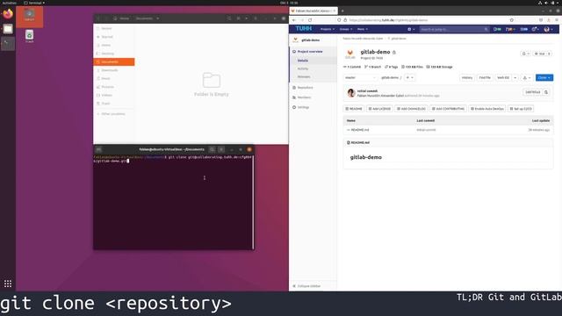Open the Terminal icon in the dock

click(8, 44)
